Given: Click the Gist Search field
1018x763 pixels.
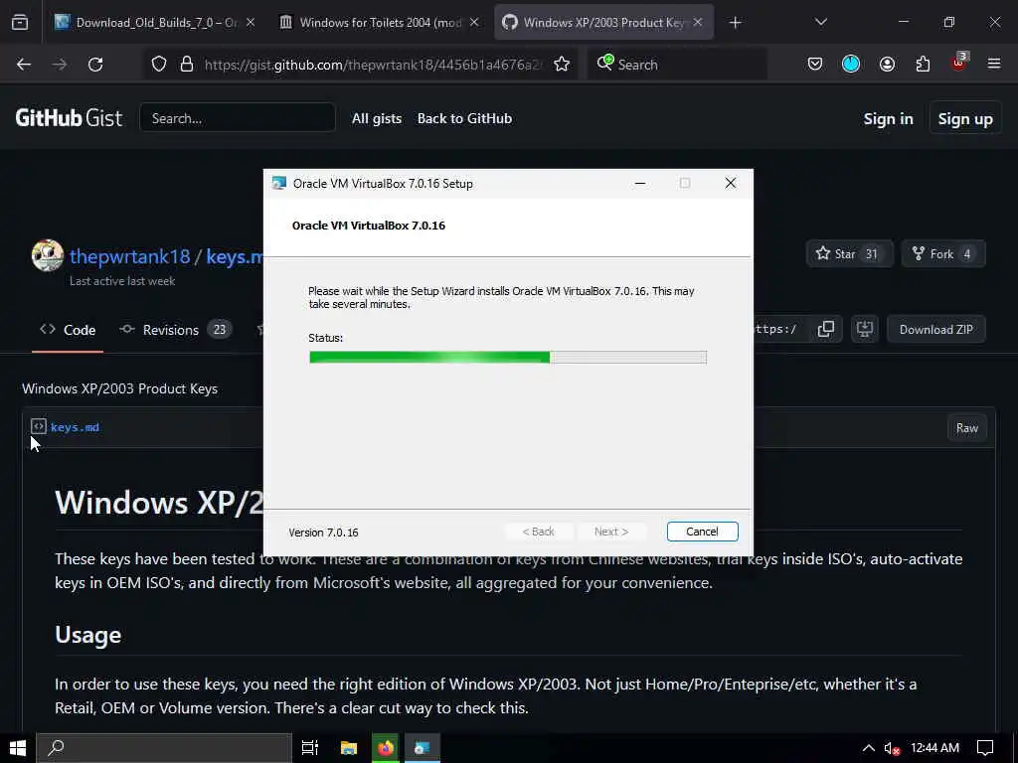Looking at the screenshot, I should coord(238,118).
